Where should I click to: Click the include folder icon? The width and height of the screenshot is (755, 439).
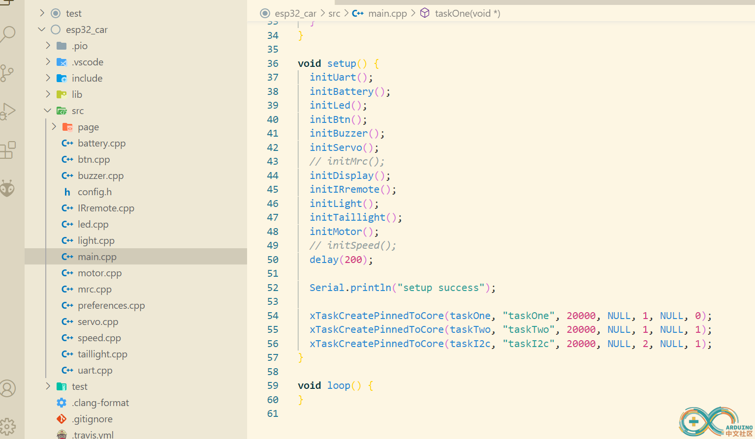coord(62,78)
